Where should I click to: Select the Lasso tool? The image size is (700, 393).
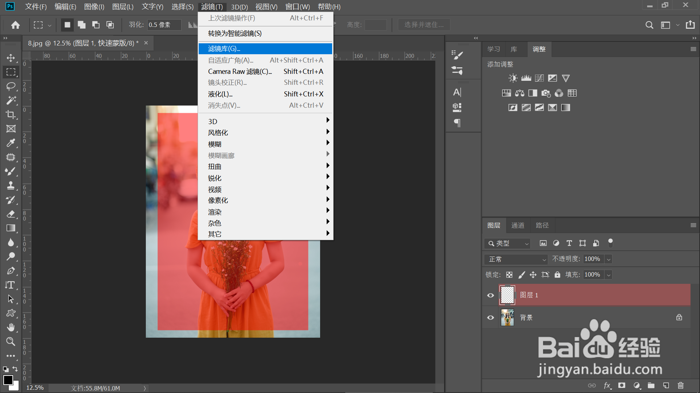click(x=11, y=86)
